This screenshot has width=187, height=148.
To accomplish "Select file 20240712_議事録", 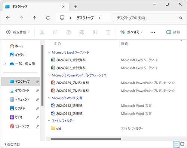I will point(67,106).
